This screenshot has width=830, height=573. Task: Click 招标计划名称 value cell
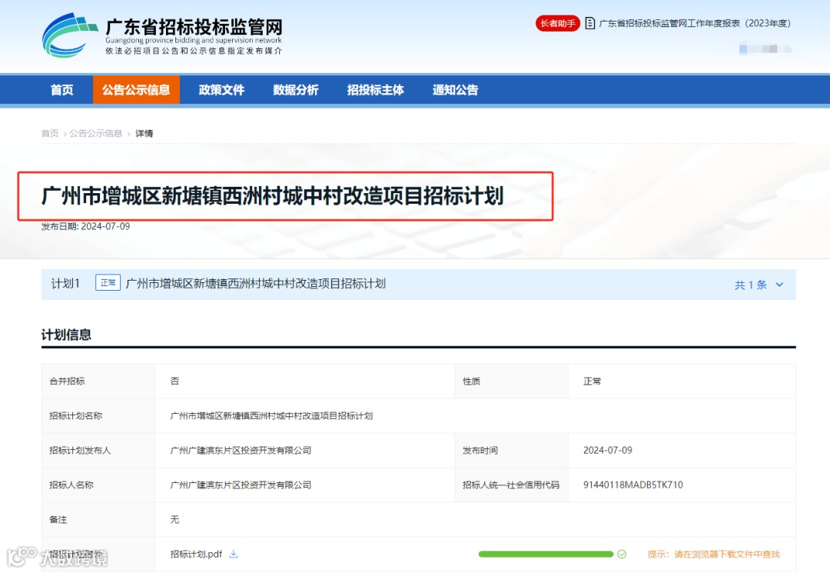tap(271, 416)
